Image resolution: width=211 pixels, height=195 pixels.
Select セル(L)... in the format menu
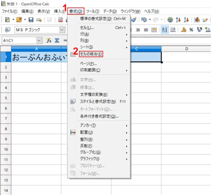click(99, 27)
